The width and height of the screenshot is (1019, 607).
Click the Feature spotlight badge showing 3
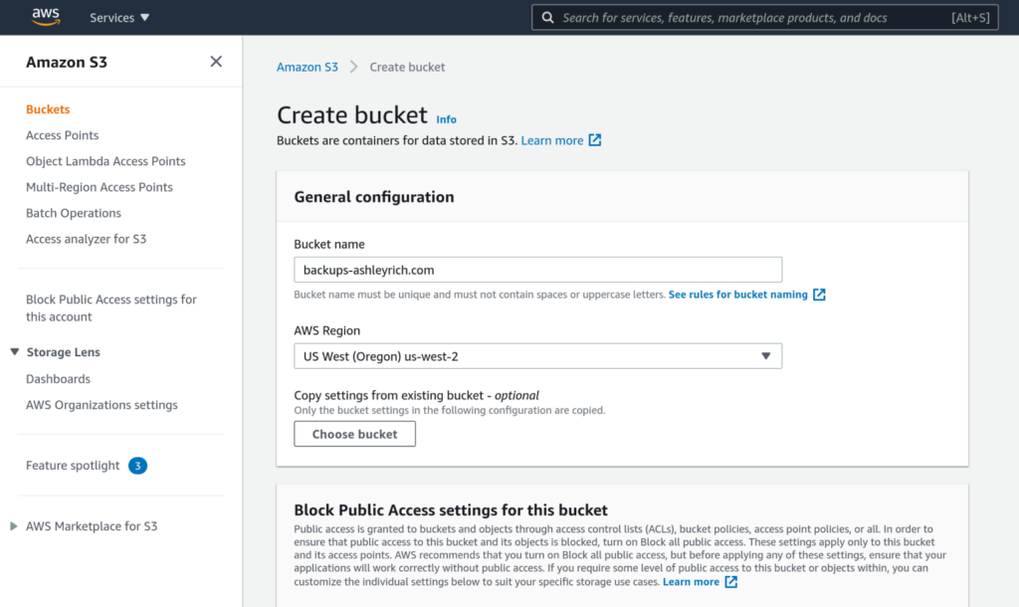coord(137,465)
